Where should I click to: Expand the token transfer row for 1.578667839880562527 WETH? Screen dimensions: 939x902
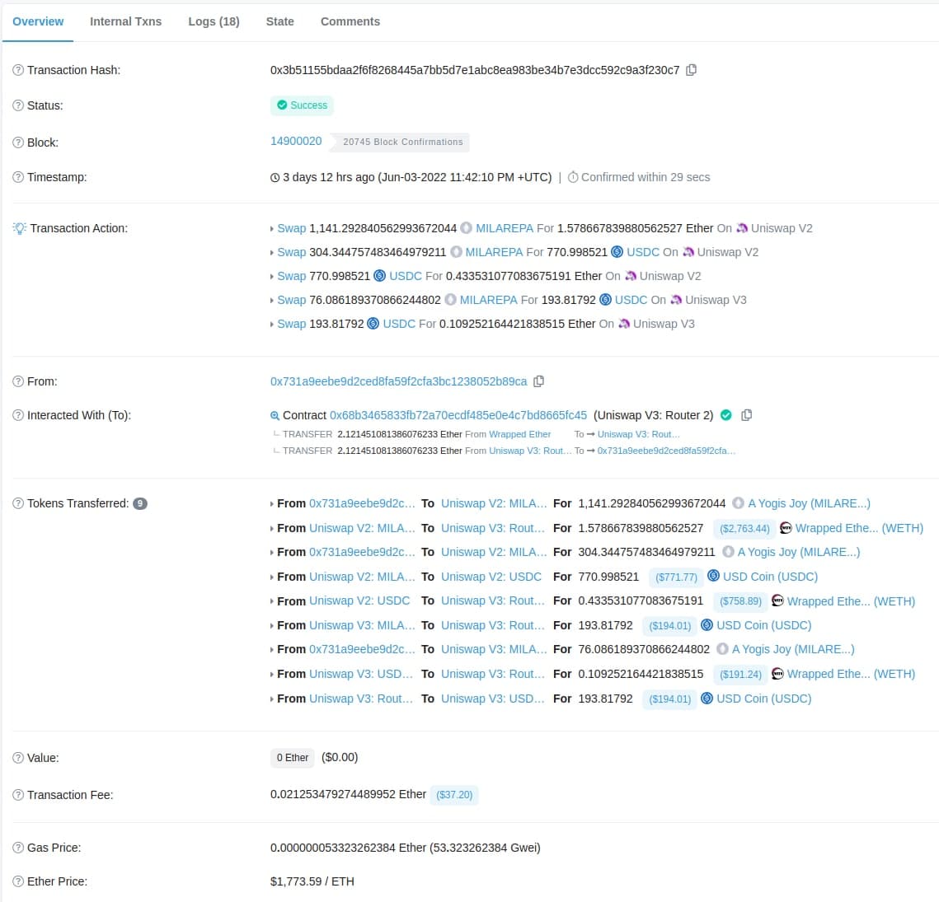tap(272, 529)
